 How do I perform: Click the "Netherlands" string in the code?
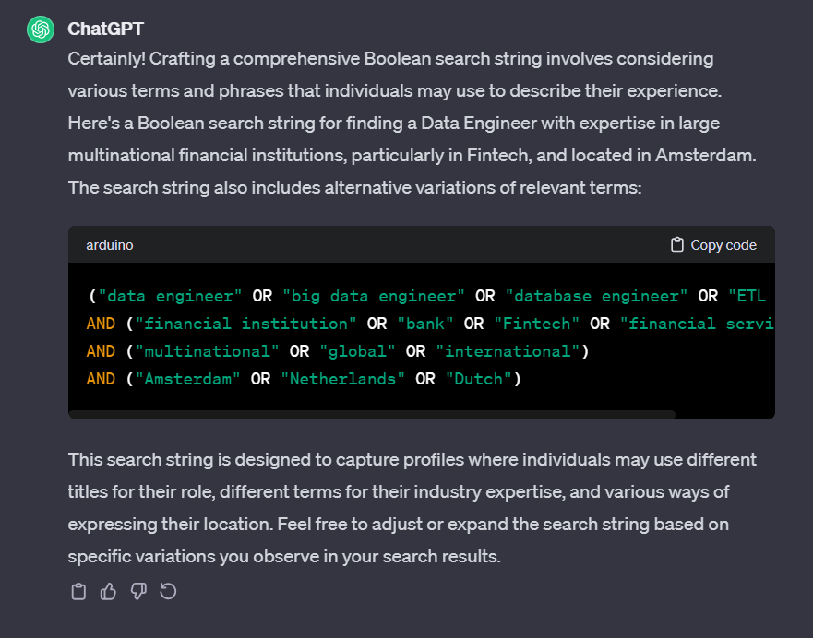coord(342,378)
